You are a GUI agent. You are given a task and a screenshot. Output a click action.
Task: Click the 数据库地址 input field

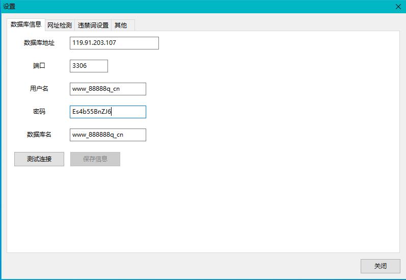click(x=114, y=43)
